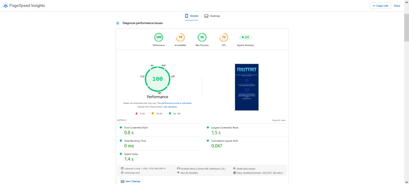Screen dimensions: 409x184
Task: Click the SI segment label on gauge
Action: (152, 65)
